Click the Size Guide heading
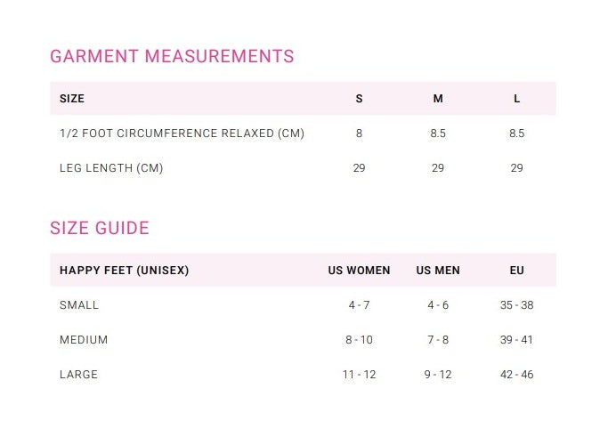The image size is (608, 421). (100, 228)
